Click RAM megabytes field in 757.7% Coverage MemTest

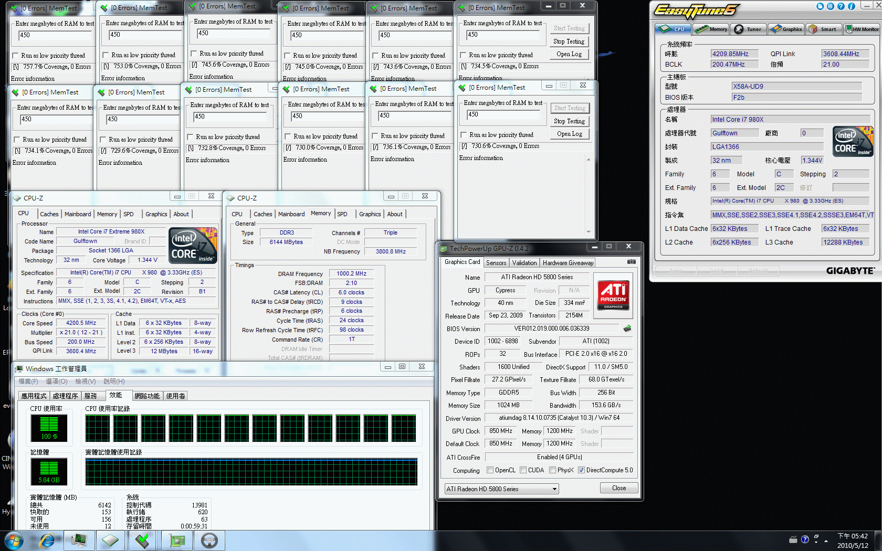pos(55,35)
